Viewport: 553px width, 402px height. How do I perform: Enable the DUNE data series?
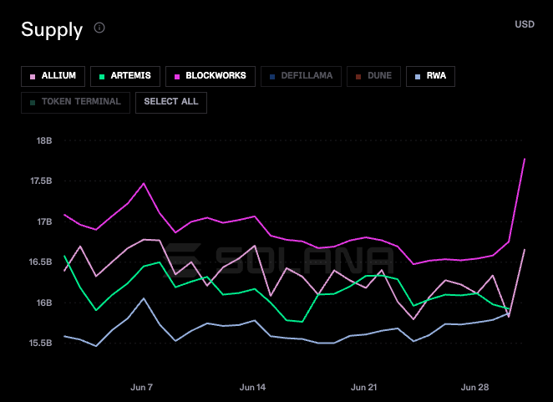click(373, 76)
